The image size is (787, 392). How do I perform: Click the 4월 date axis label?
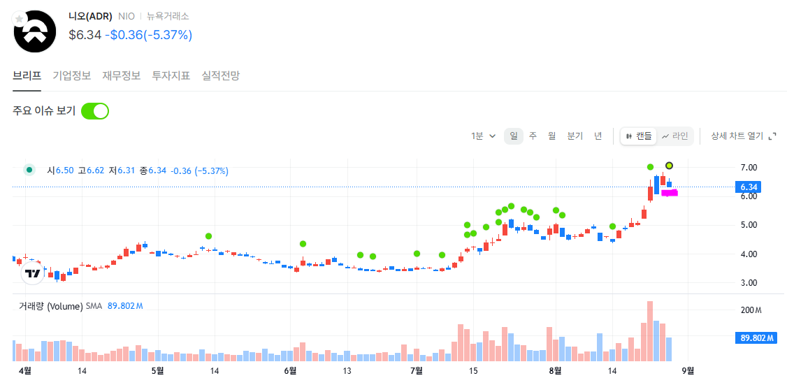24,371
